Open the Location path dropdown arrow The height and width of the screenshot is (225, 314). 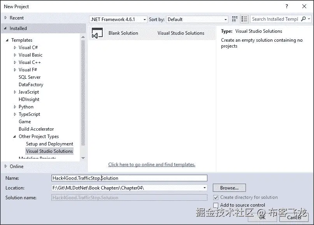click(204, 188)
